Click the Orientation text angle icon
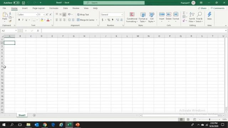 (x=69, y=14)
